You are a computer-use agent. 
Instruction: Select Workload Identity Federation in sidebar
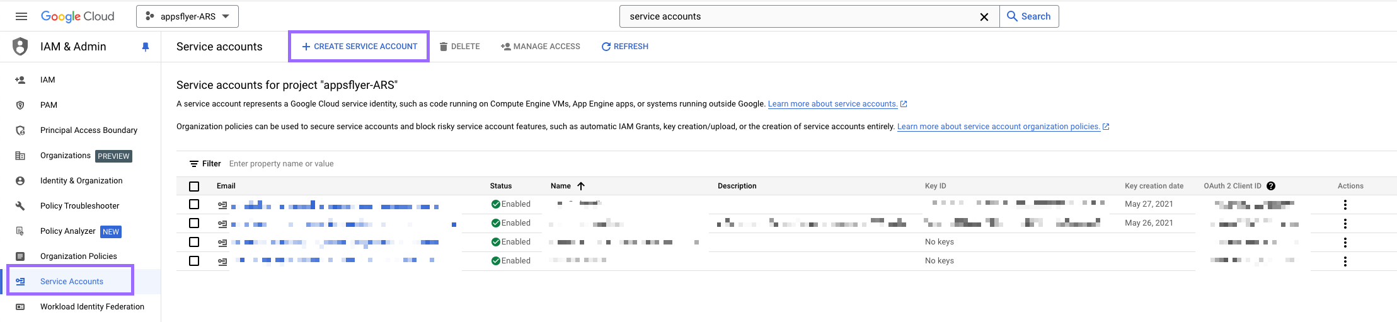click(x=92, y=307)
